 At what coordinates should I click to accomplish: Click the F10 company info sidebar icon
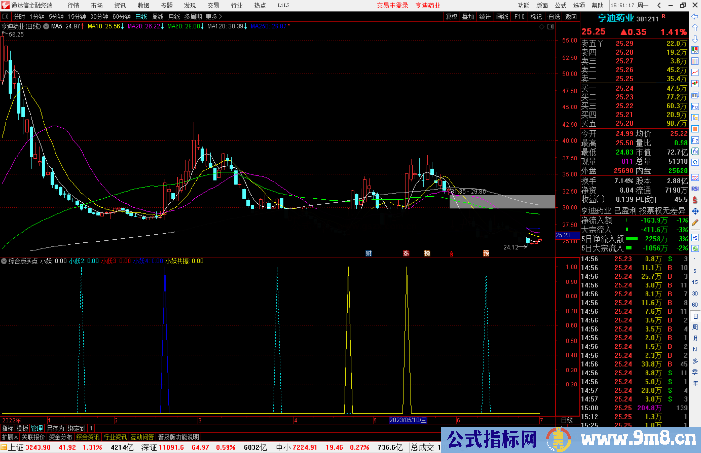click(x=695, y=107)
